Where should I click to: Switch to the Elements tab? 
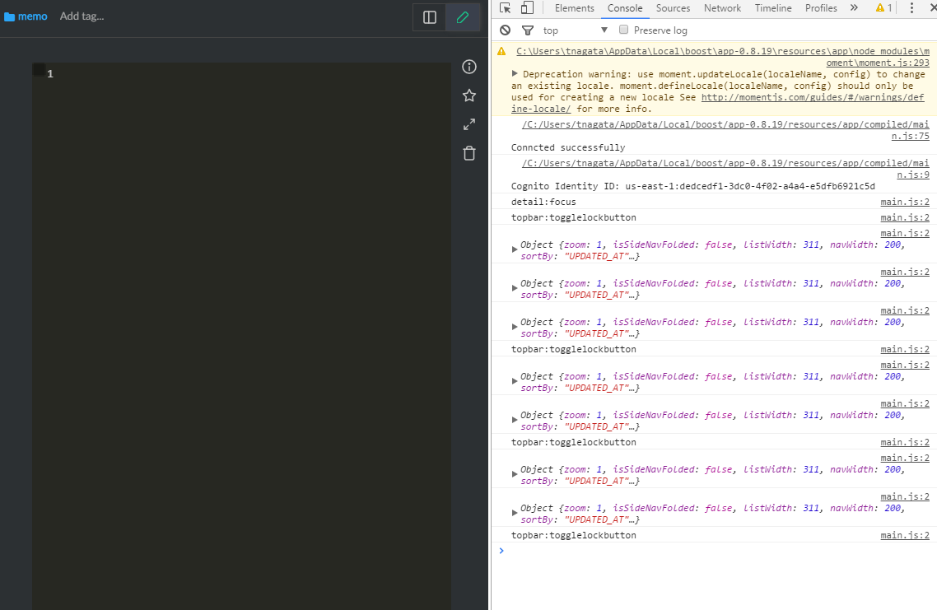click(x=574, y=7)
